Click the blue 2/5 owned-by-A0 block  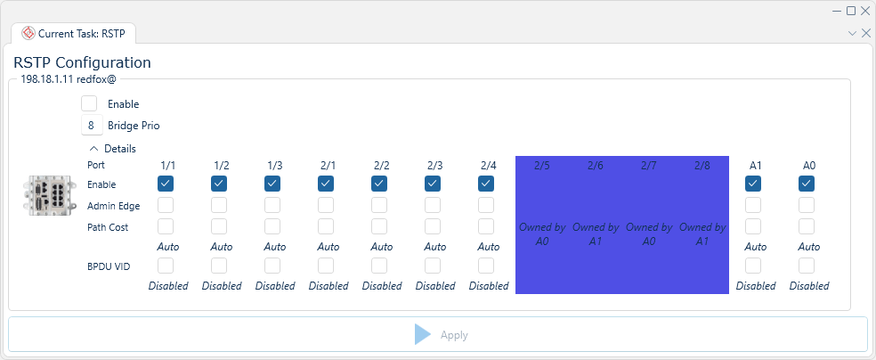tap(542, 227)
